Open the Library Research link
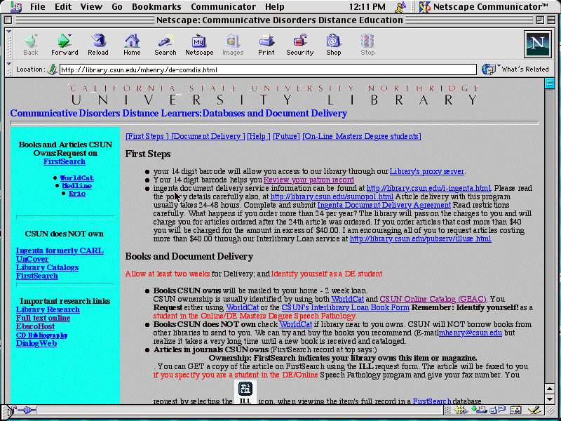 (48, 309)
